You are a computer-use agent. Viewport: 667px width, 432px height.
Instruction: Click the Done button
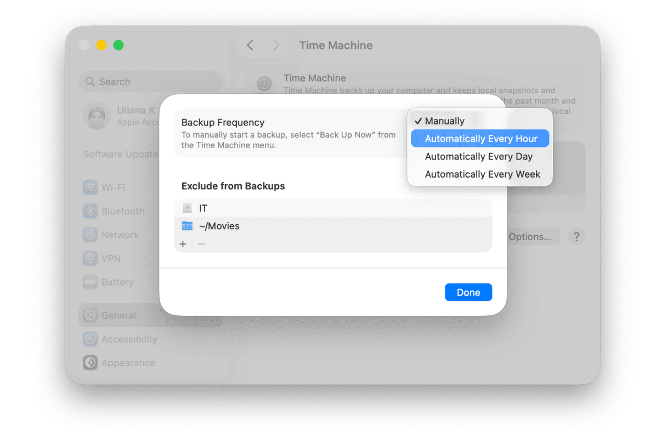point(468,292)
